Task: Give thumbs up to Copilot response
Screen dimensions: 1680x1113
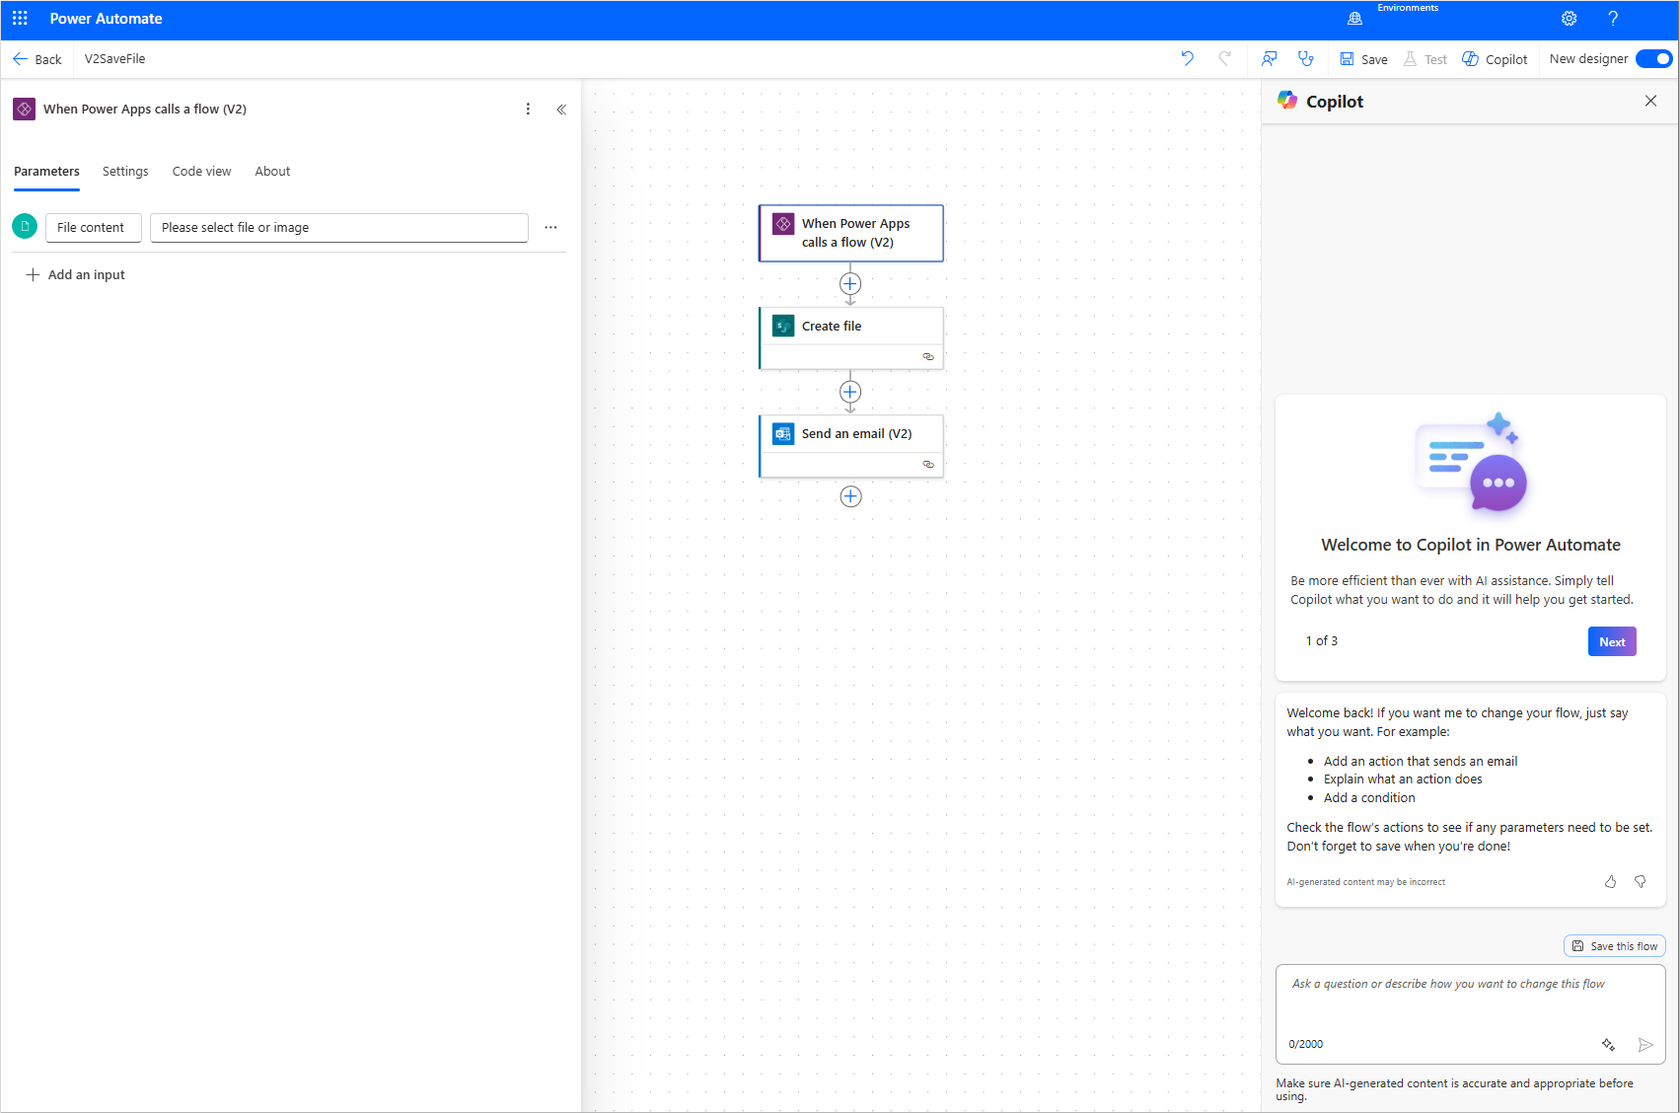Action: (1610, 882)
